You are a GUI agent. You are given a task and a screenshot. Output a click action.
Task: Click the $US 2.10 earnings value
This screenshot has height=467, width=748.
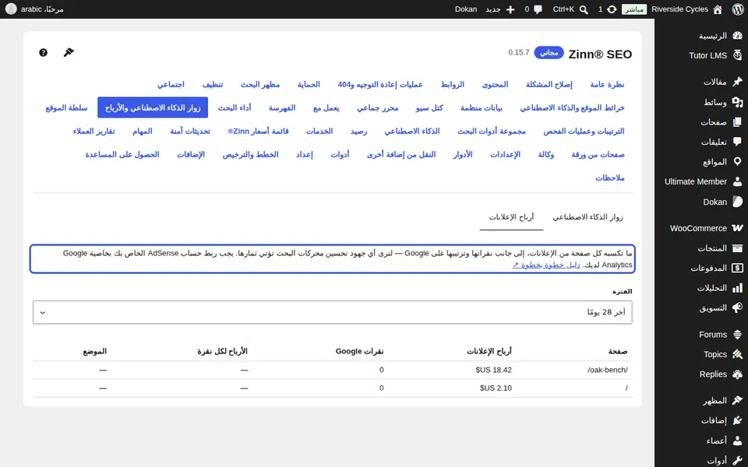click(x=496, y=388)
